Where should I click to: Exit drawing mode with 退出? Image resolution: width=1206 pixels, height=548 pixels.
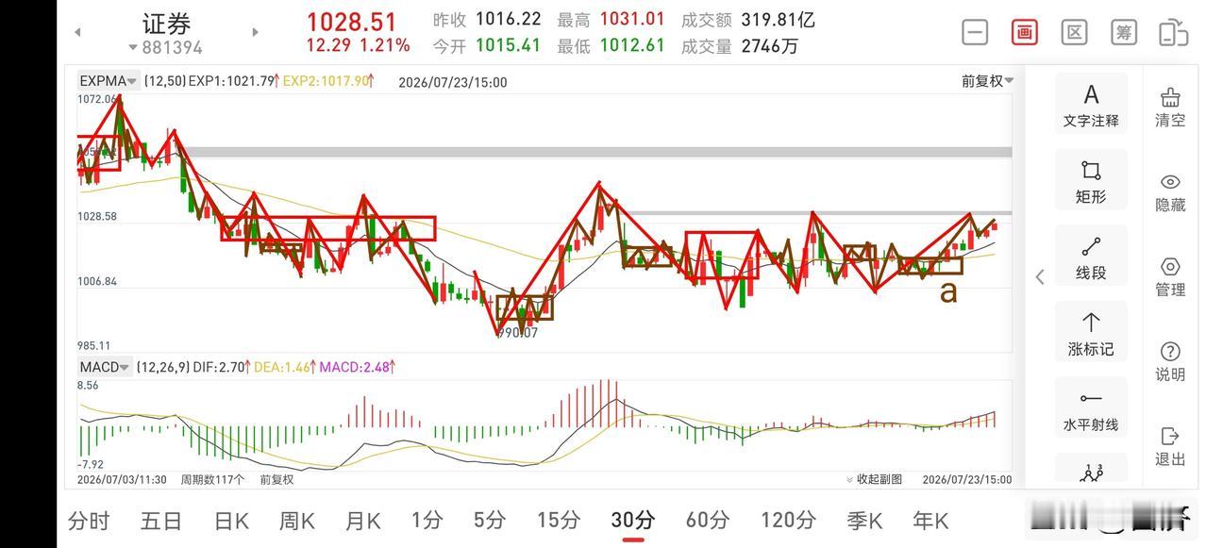pyautogui.click(x=1170, y=446)
